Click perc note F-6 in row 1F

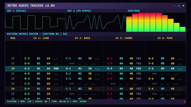coord(151,64)
